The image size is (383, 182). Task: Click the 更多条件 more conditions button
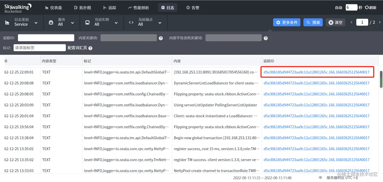286,22
